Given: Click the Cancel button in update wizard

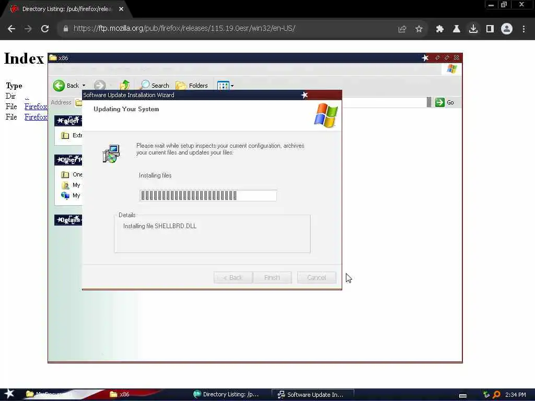Looking at the screenshot, I should click(317, 278).
